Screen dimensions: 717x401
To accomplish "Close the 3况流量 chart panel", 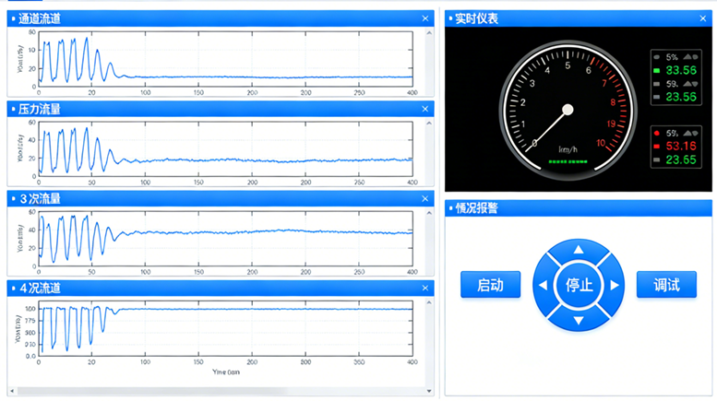I will [425, 198].
